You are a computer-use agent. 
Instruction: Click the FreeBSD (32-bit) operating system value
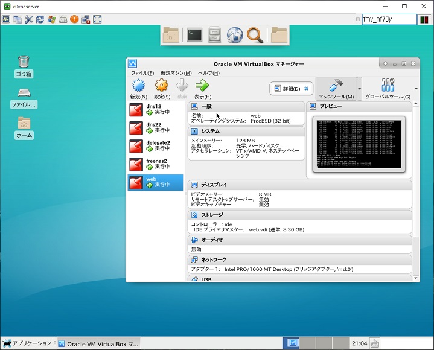(270, 121)
